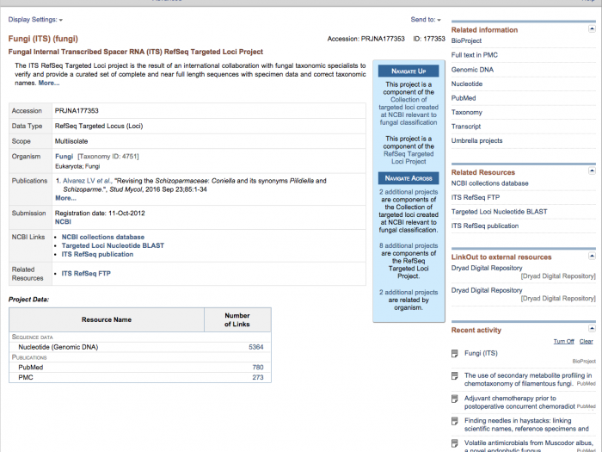Viewport: 602px width, 452px height.
Task: Clear recent activity list
Action: (586, 341)
